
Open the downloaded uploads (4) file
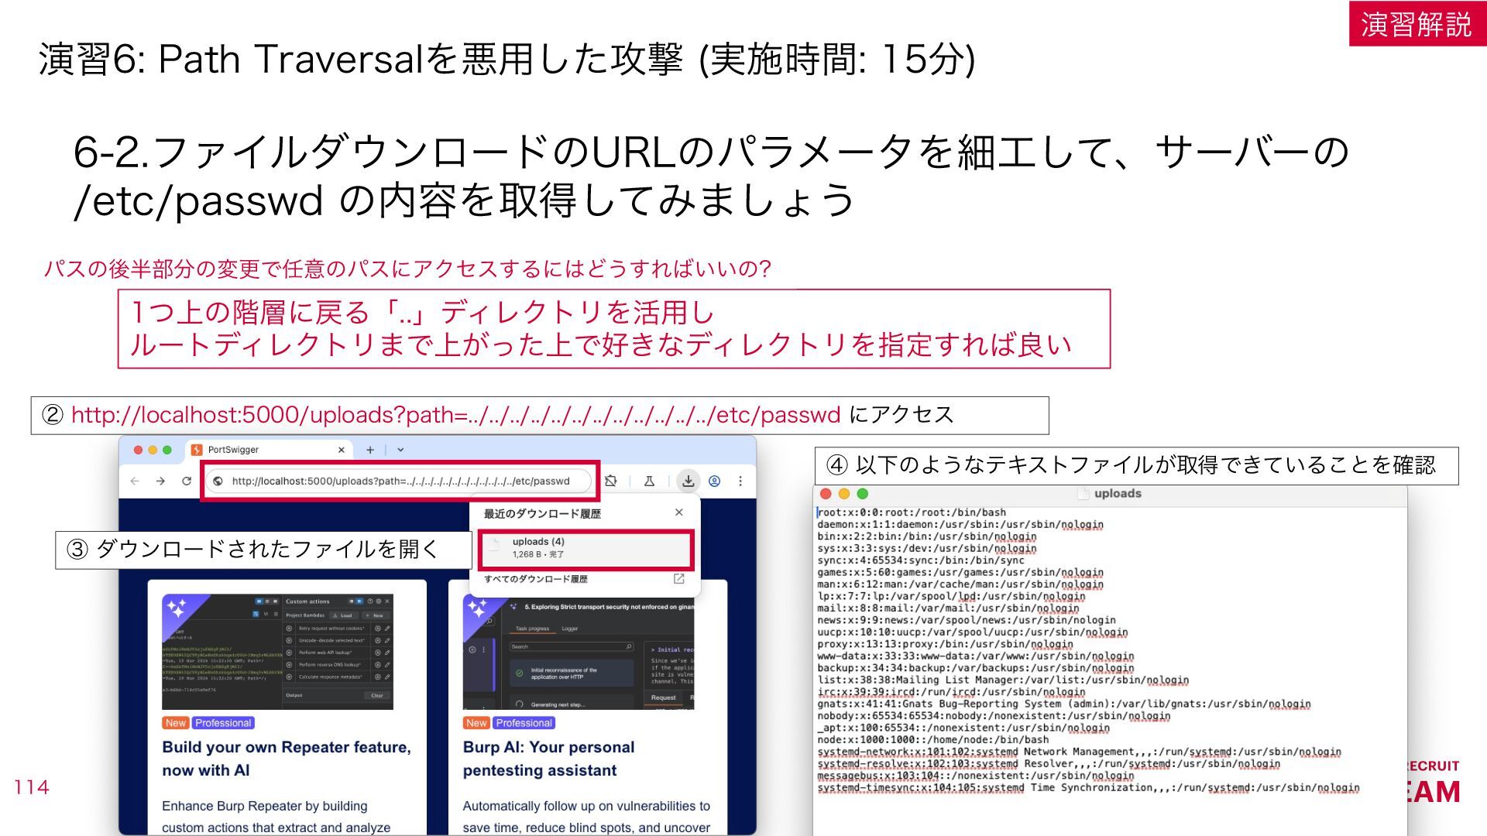coord(586,548)
